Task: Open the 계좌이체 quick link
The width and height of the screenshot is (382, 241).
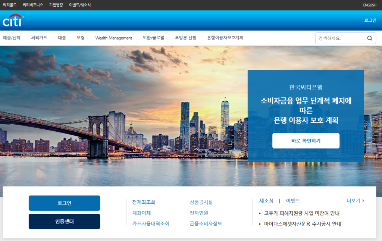Action: coord(141,213)
